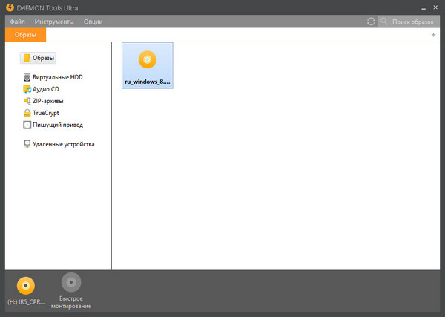445x317 pixels.
Task: Open the ZIP-архивы sidebar section
Action: coord(47,101)
